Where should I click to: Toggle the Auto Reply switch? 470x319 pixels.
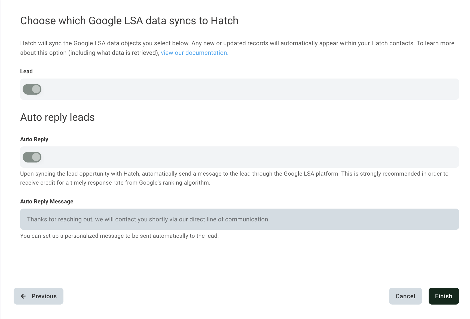[x=32, y=157]
